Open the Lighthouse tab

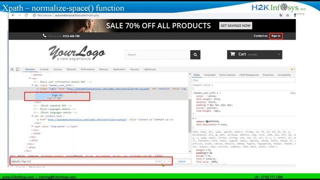click(149, 69)
